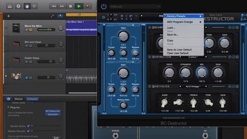Toggle the Master Reverb checkbox

28,131
